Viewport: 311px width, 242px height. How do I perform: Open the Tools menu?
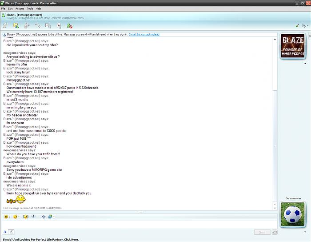[x=30, y=8]
